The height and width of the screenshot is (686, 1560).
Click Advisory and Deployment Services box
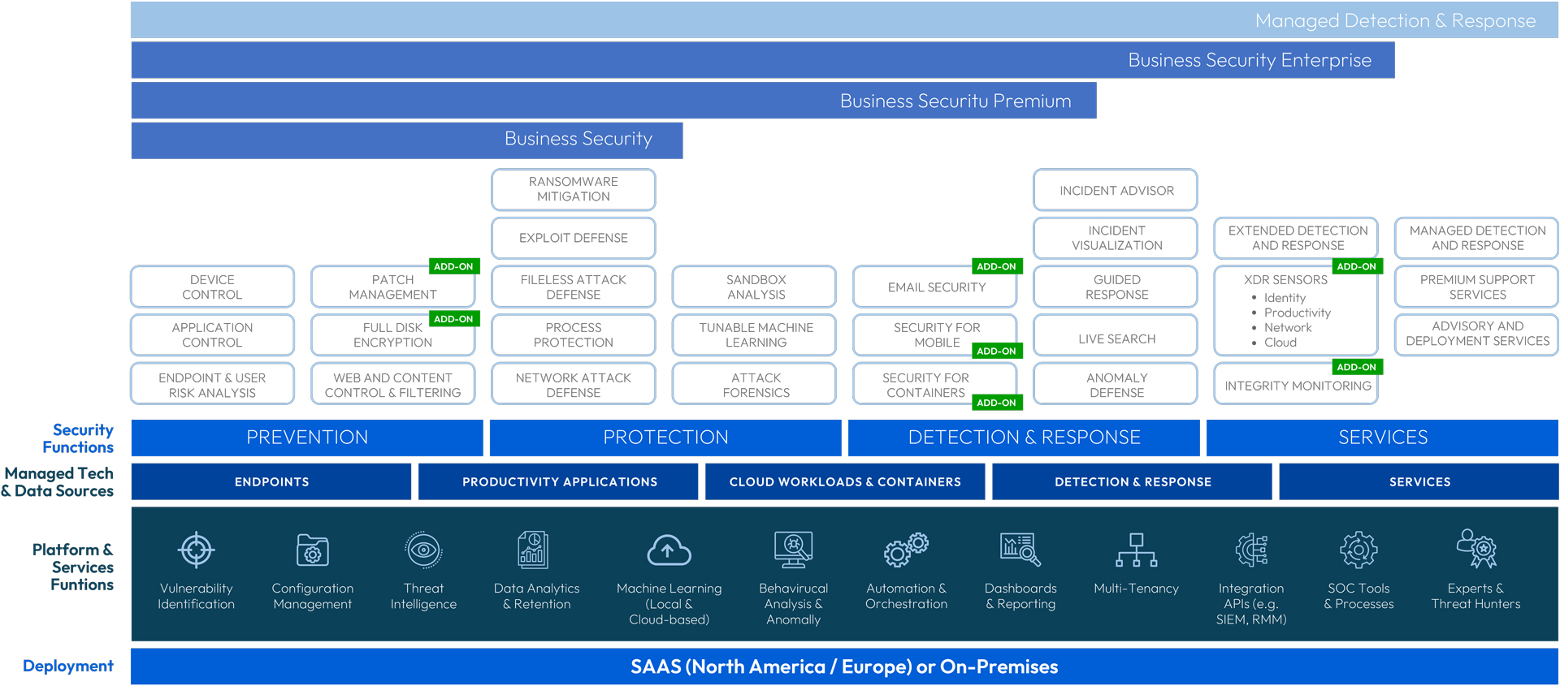[1477, 334]
